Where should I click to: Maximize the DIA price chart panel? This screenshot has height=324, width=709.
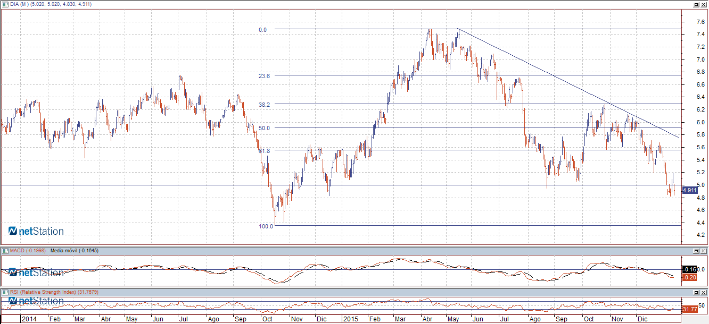click(696, 4)
